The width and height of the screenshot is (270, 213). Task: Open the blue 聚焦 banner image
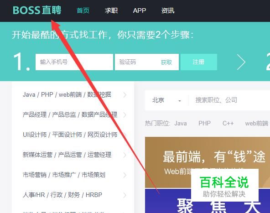208,201
